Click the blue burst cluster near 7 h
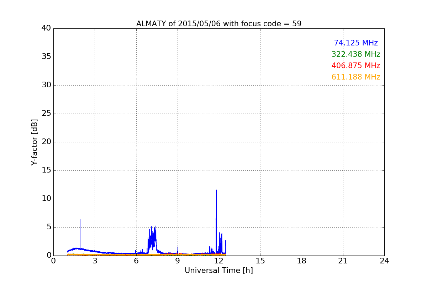 [152, 240]
